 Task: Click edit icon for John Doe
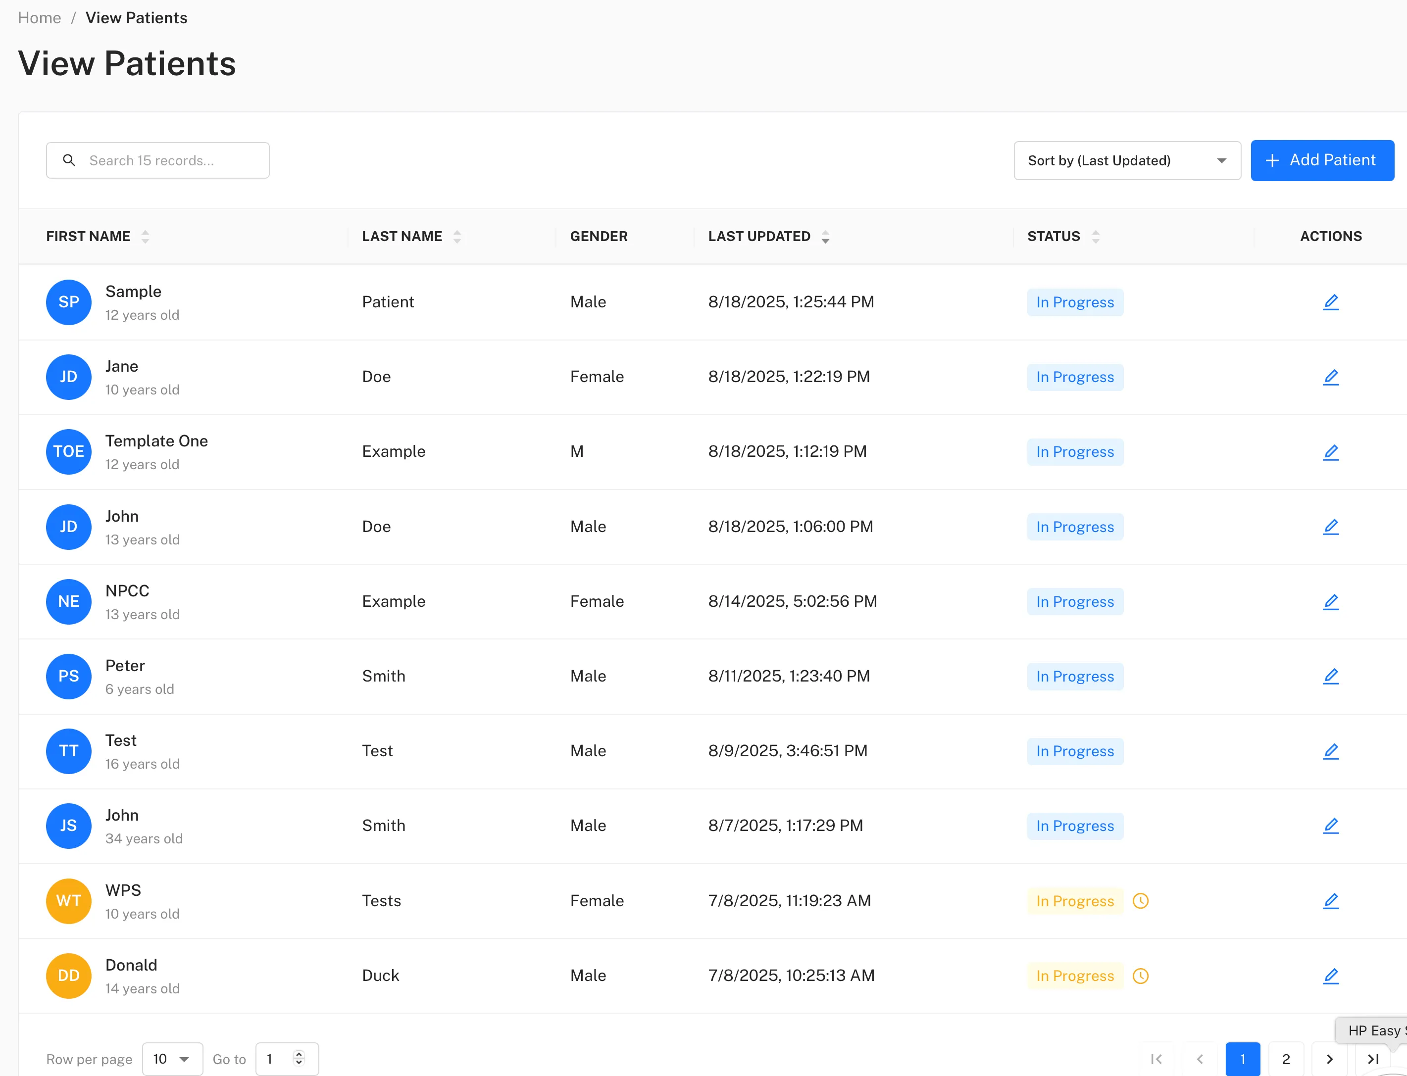1331,527
